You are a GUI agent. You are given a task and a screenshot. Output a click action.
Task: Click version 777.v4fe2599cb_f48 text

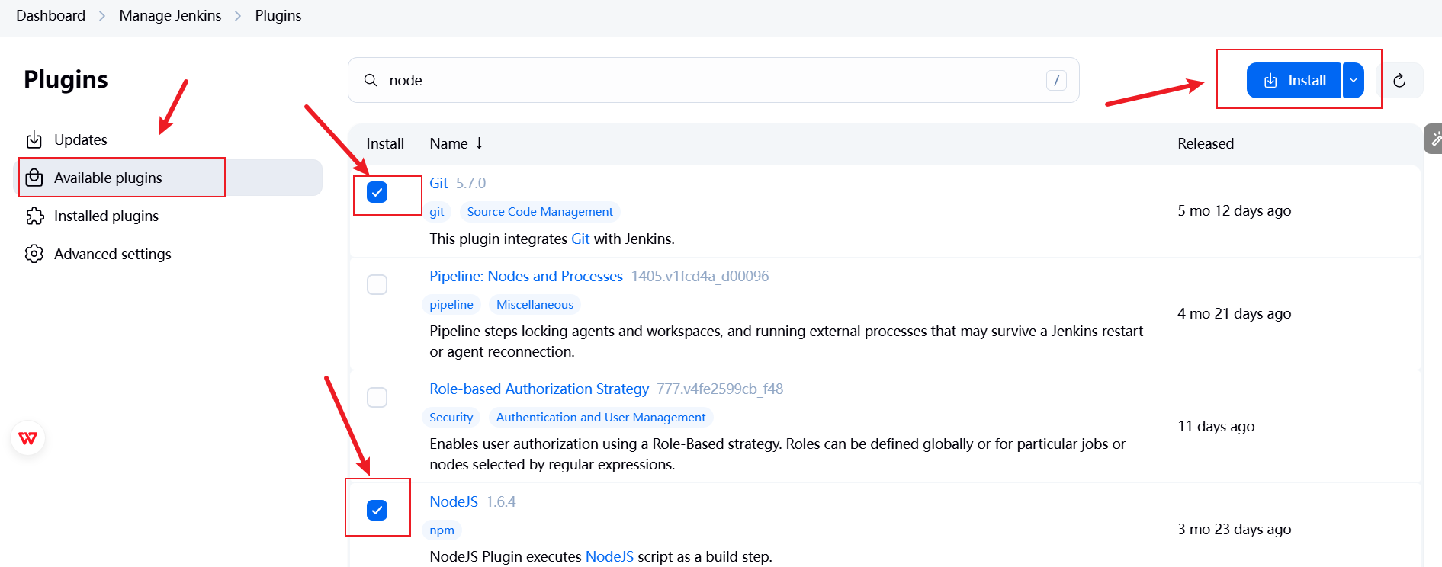(720, 389)
